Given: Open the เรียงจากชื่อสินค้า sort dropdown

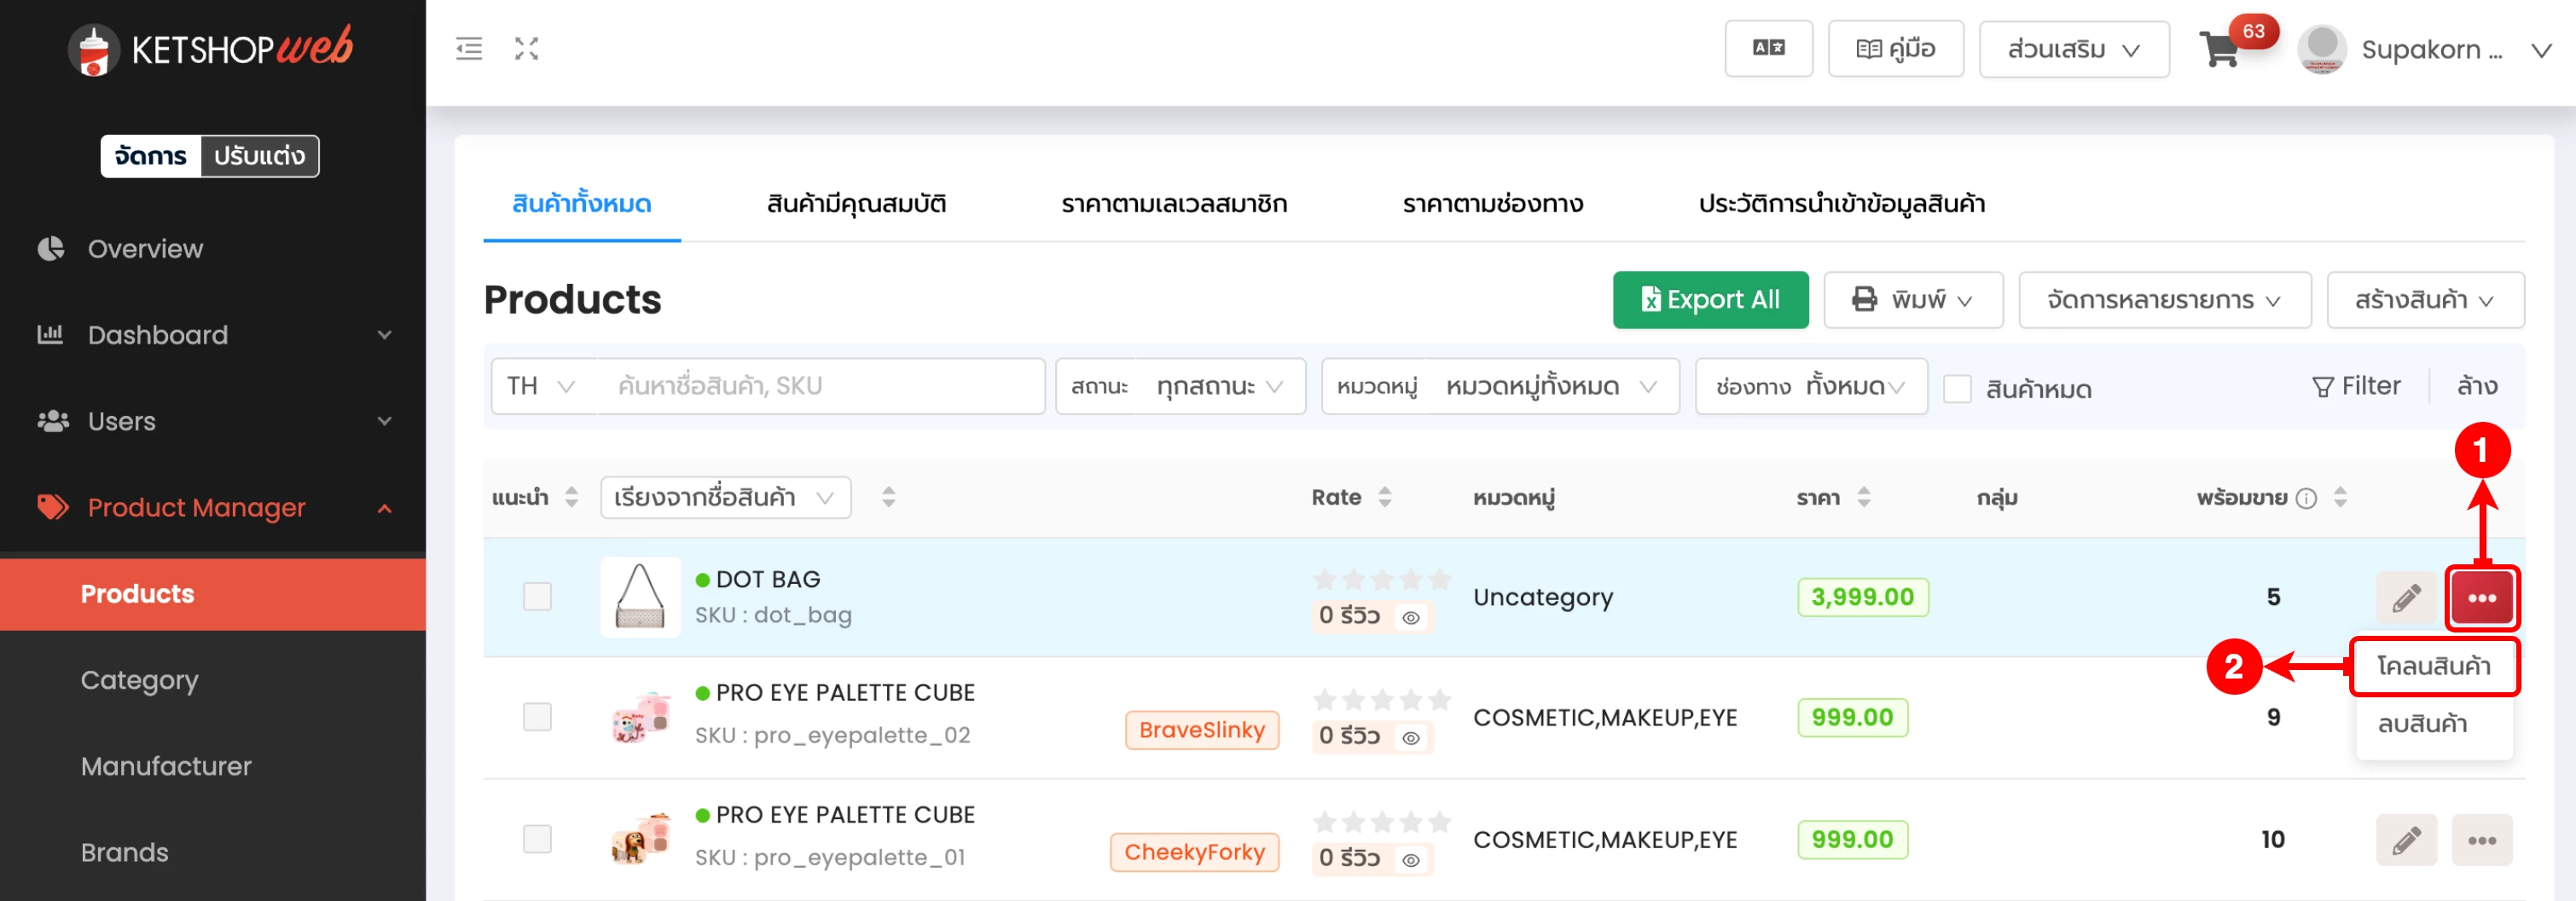Looking at the screenshot, I should (725, 498).
